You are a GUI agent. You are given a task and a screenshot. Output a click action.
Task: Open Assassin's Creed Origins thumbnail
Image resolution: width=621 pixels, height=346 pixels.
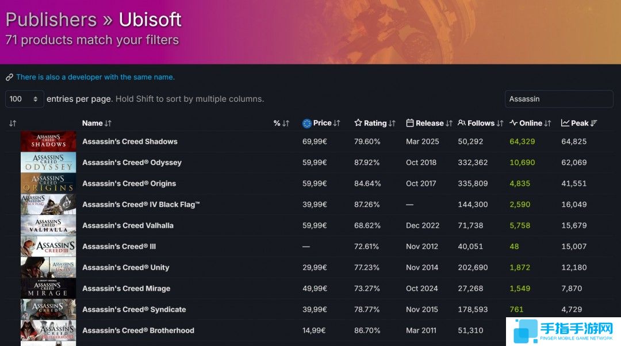point(48,183)
